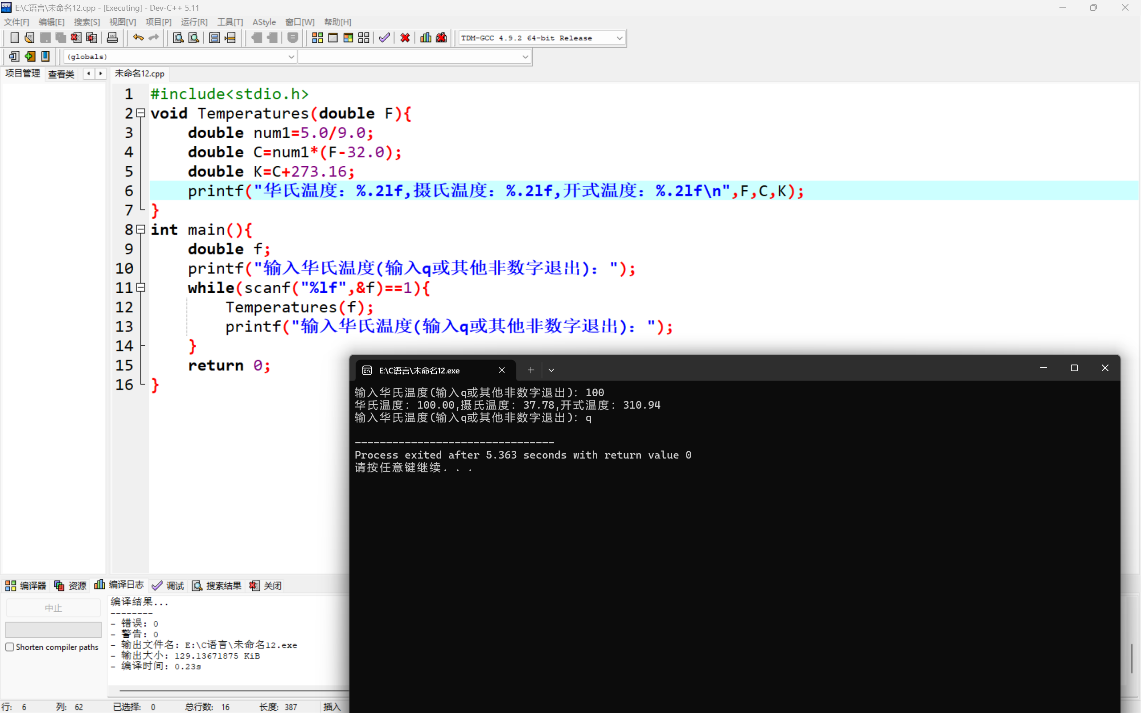This screenshot has height=713, width=1141.
Task: Open the (globals) scope dropdown
Action: [x=291, y=57]
